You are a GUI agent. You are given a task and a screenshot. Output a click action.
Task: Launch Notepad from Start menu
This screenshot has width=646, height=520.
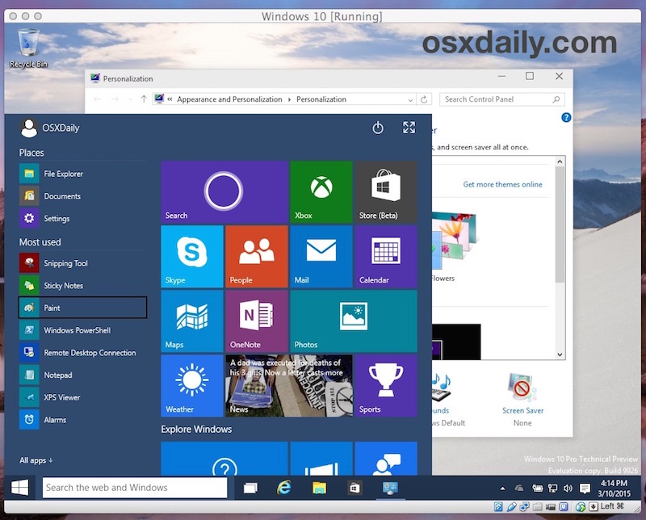click(x=82, y=375)
